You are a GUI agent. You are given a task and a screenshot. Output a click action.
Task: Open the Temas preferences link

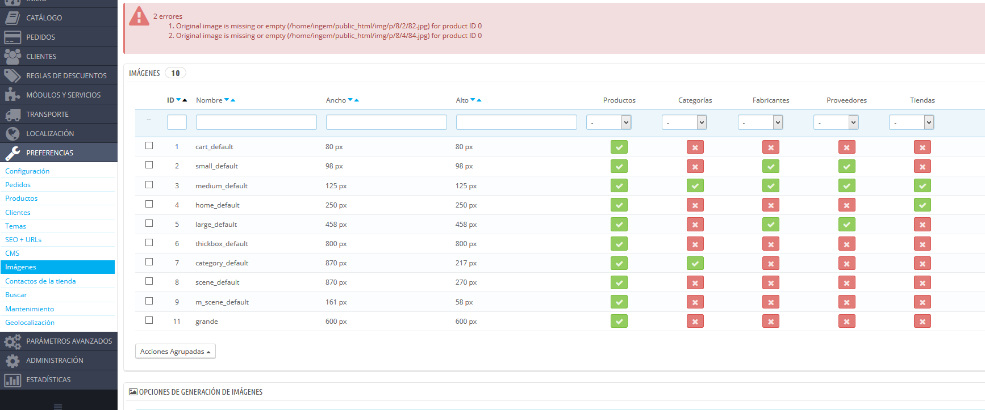[16, 226]
